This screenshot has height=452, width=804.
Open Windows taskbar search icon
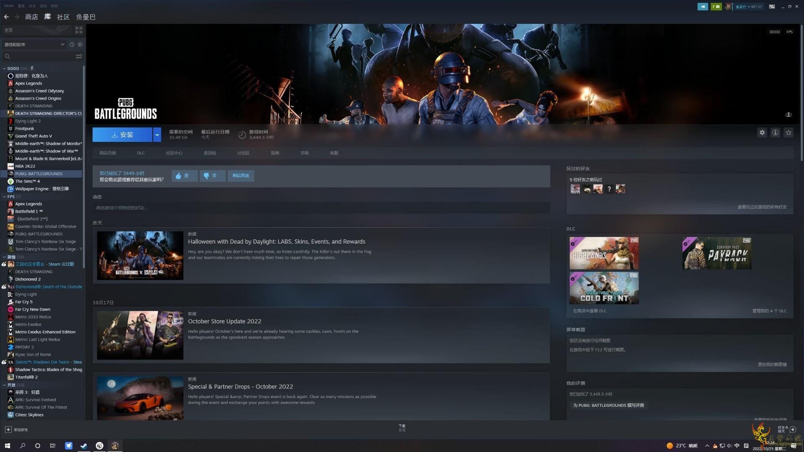coord(23,446)
